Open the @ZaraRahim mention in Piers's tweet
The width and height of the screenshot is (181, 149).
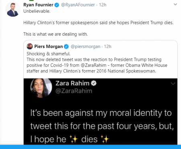coord(93,65)
